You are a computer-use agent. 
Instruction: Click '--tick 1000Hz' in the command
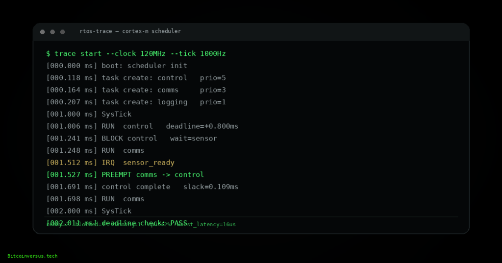tap(198, 53)
